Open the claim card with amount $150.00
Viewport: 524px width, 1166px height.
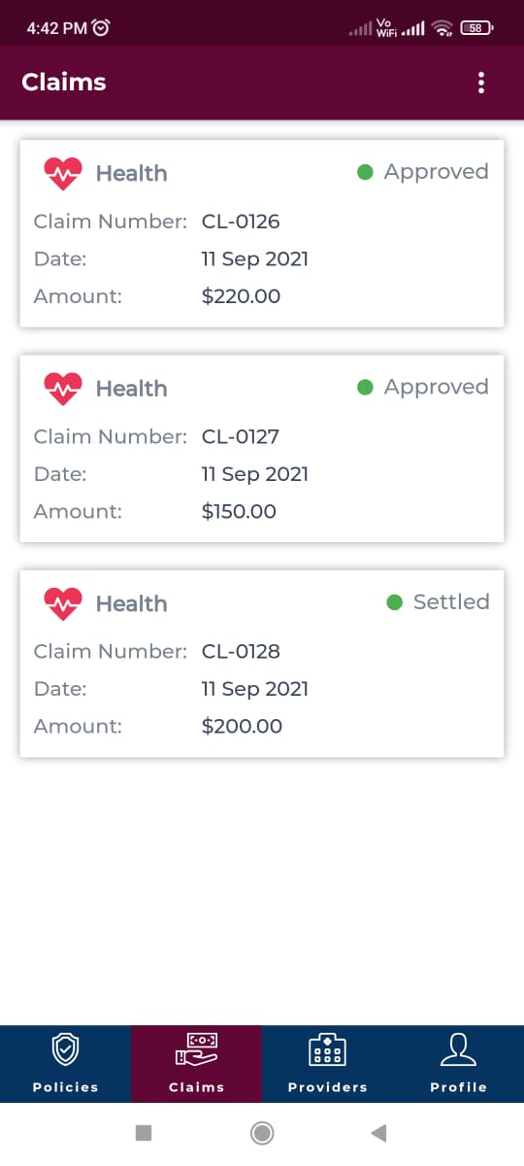262,448
